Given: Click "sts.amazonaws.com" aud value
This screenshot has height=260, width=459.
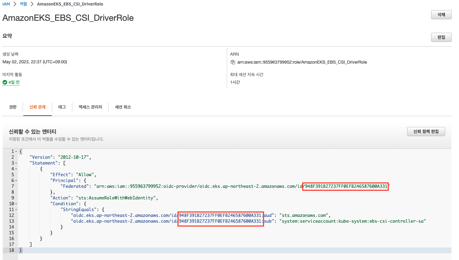Looking at the screenshot, I should tap(304, 215).
